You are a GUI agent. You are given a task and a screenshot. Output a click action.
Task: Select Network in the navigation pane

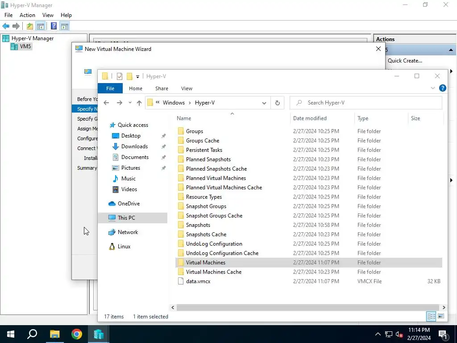[128, 232]
